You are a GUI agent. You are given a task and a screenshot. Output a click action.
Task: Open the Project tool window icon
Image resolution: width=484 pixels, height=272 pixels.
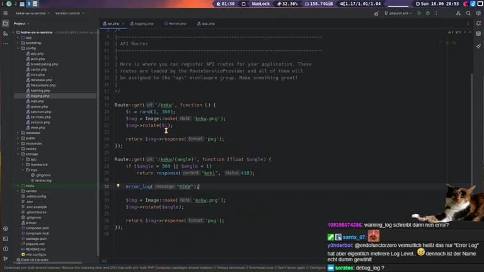point(6,23)
